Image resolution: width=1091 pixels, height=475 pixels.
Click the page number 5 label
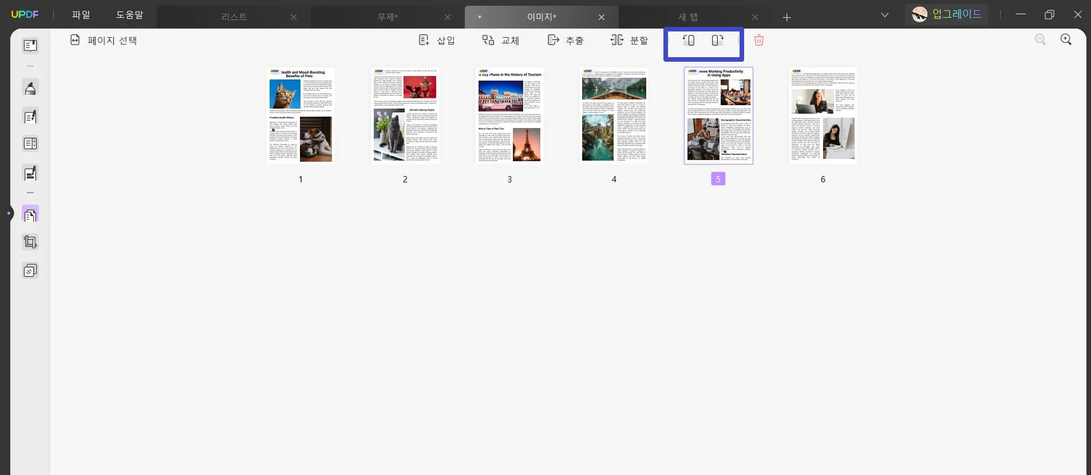click(x=718, y=179)
